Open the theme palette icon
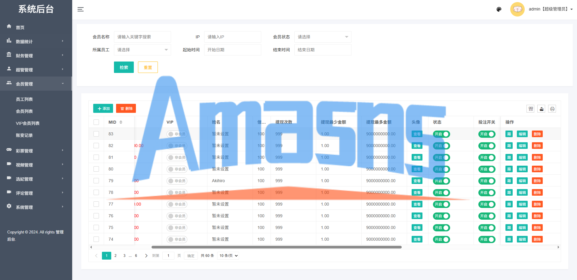The height and width of the screenshot is (280, 577). click(x=499, y=9)
